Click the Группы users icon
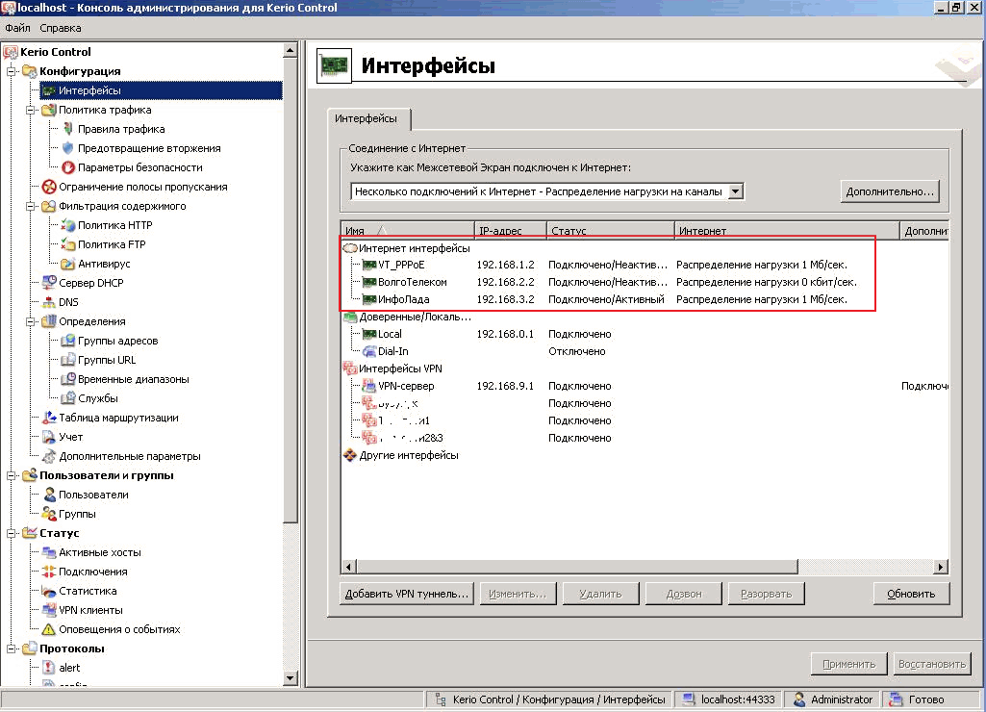 (x=49, y=514)
